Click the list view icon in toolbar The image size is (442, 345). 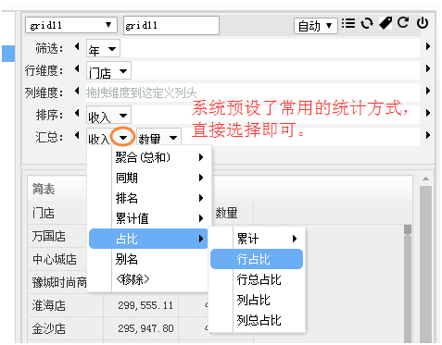tap(348, 23)
